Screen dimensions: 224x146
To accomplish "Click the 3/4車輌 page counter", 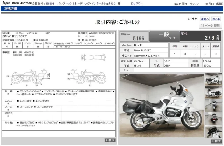I will 192,19.
